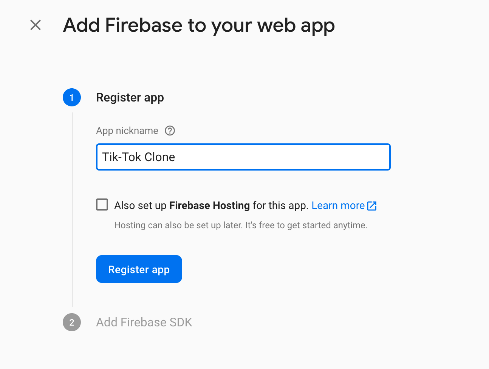The image size is (489, 369).
Task: Close the Add Firebase dialog with the X
Action: point(35,25)
